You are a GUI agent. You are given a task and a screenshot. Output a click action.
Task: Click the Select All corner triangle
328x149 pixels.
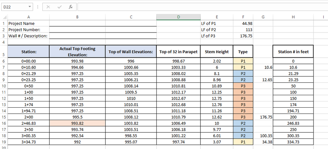(x=4, y=17)
